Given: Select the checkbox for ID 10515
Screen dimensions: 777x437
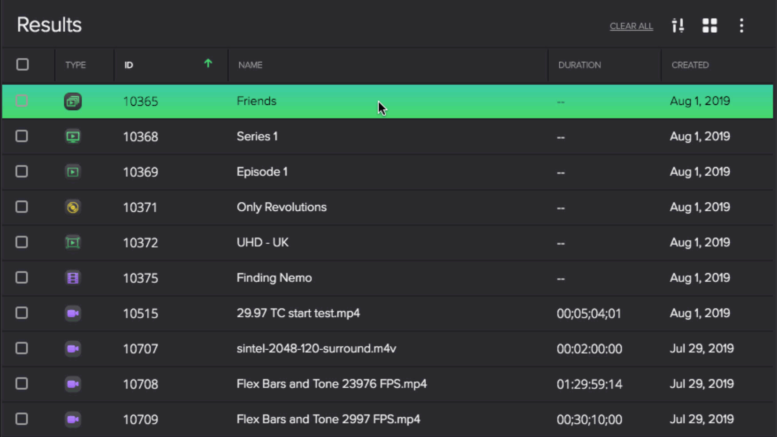Looking at the screenshot, I should (22, 313).
